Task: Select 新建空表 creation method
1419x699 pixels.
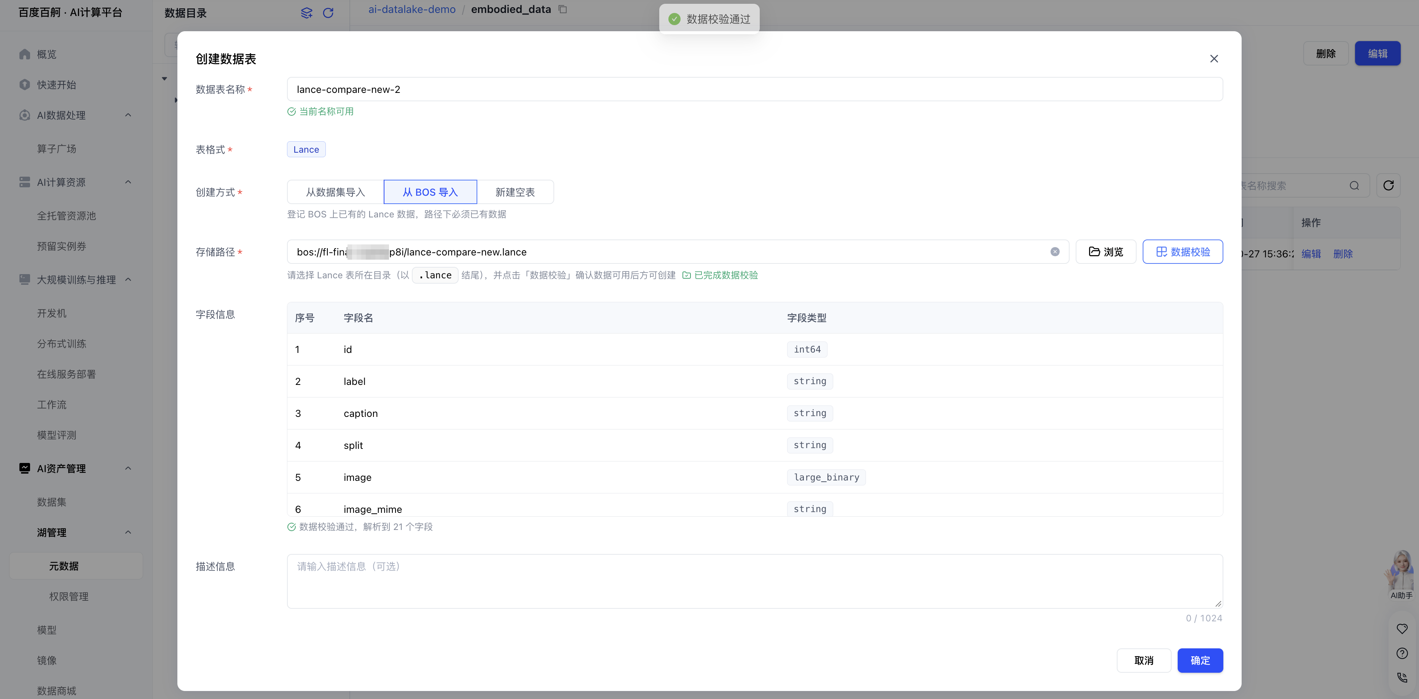Action: coord(515,192)
